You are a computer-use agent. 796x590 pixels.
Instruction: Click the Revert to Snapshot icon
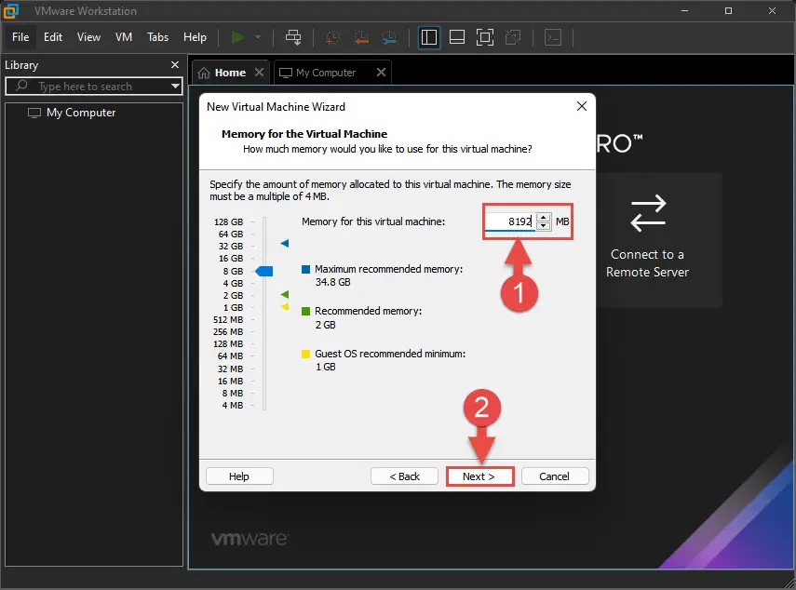pyautogui.click(x=361, y=37)
